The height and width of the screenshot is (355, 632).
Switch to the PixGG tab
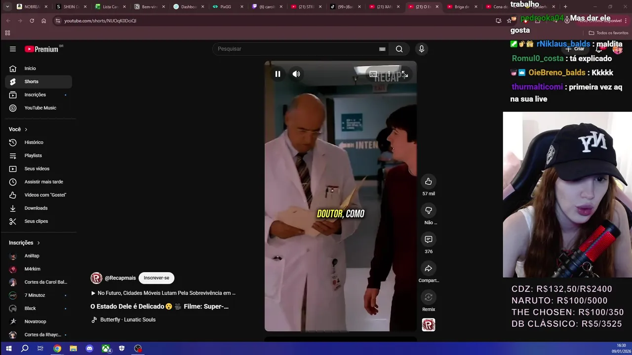click(x=228, y=7)
